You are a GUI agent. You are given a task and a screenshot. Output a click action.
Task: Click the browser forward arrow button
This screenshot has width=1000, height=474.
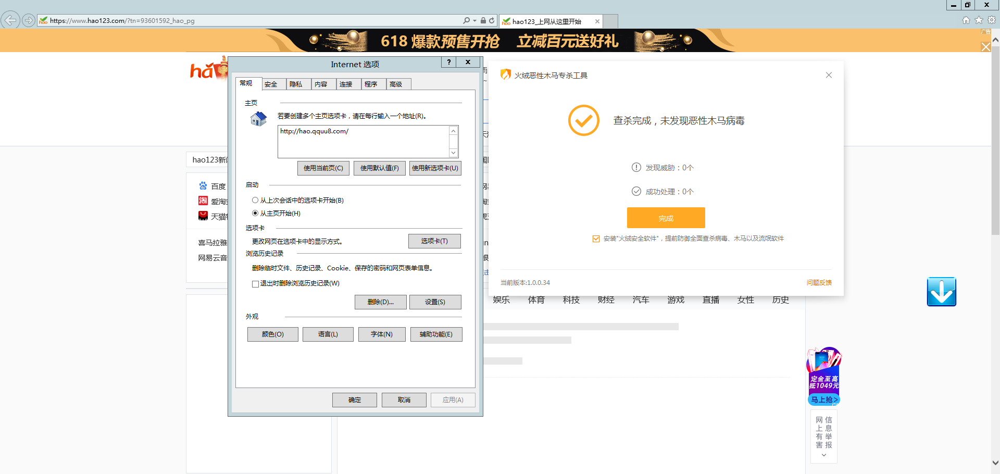29,20
